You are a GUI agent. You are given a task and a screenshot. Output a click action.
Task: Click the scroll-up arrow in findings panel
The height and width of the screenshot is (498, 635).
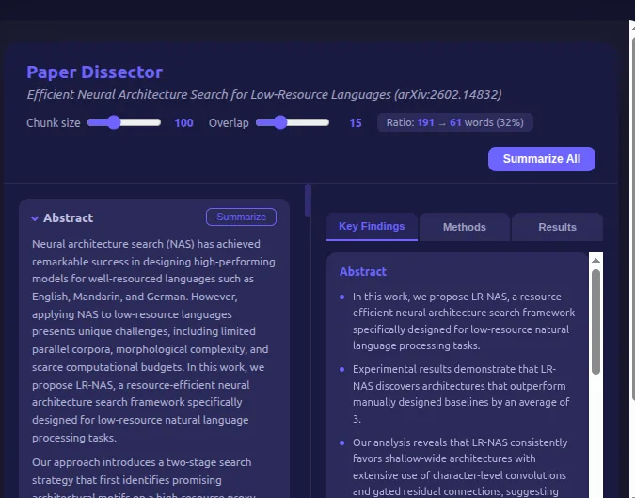(595, 260)
